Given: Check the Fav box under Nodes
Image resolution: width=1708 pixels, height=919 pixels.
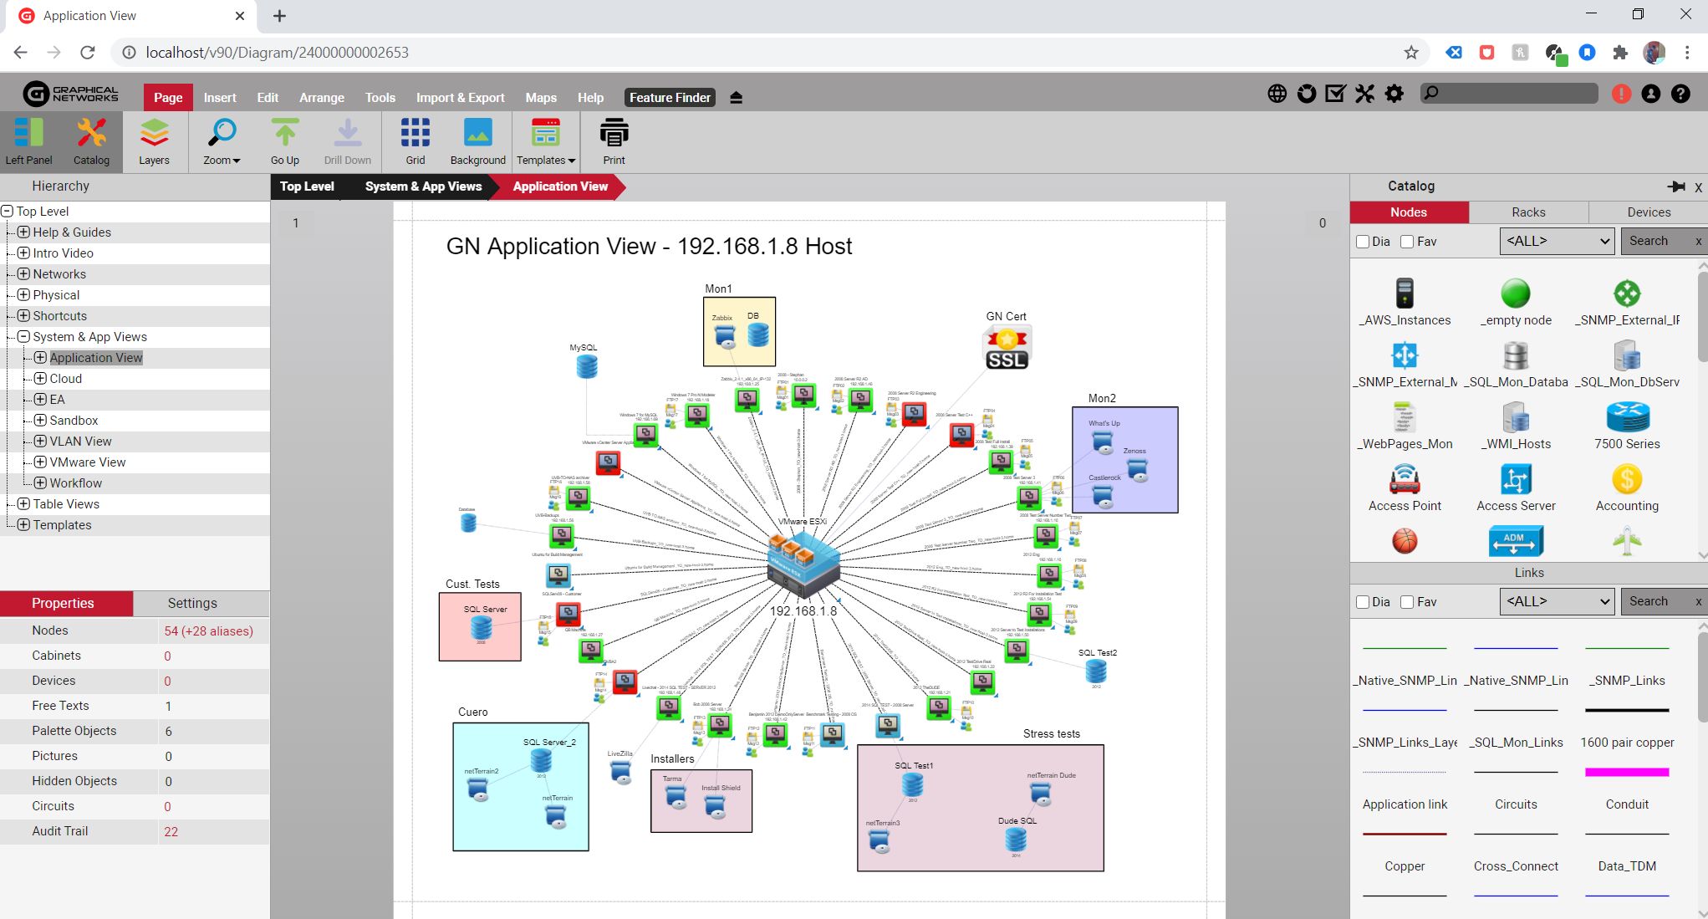Looking at the screenshot, I should pyautogui.click(x=1407, y=242).
